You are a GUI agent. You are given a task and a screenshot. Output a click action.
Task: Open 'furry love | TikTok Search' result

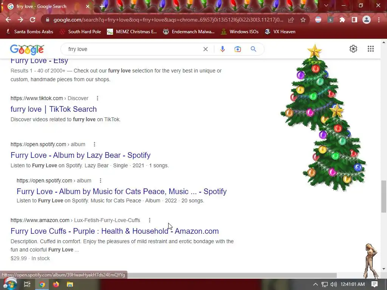pos(54,109)
